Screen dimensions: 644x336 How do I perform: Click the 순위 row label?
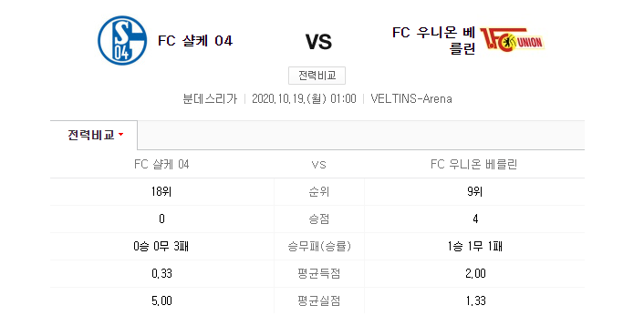[319, 192]
